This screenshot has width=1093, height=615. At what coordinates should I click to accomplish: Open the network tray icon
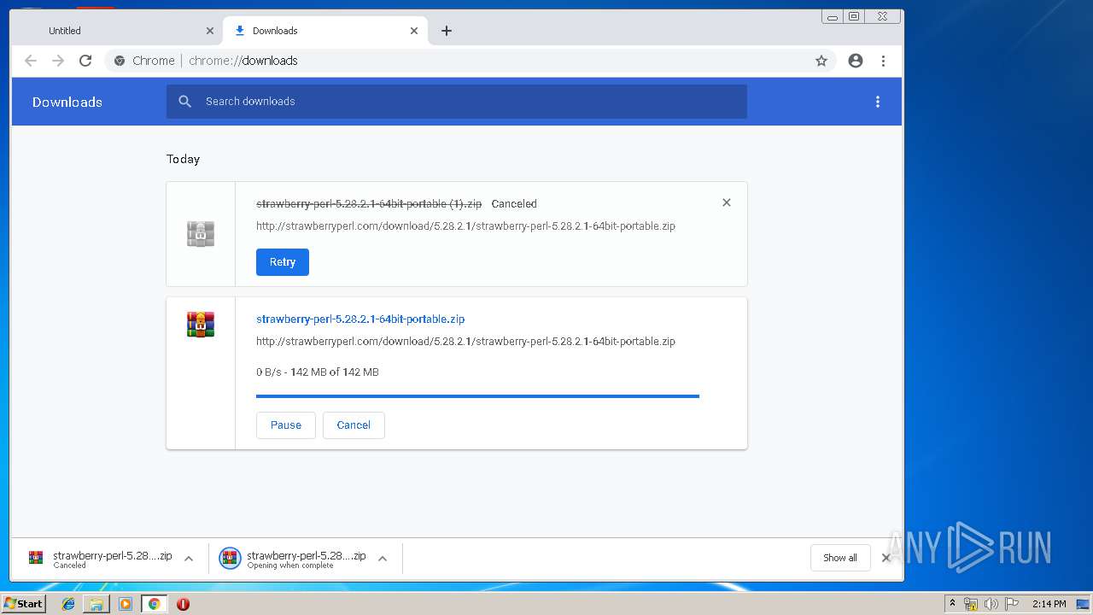pyautogui.click(x=971, y=604)
